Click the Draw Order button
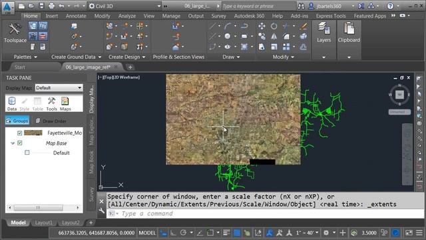 [51, 121]
